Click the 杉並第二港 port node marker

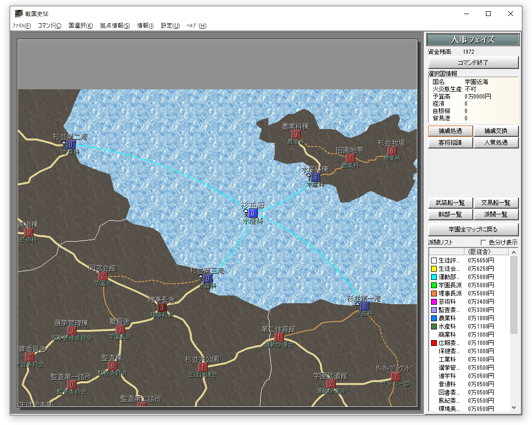point(70,145)
